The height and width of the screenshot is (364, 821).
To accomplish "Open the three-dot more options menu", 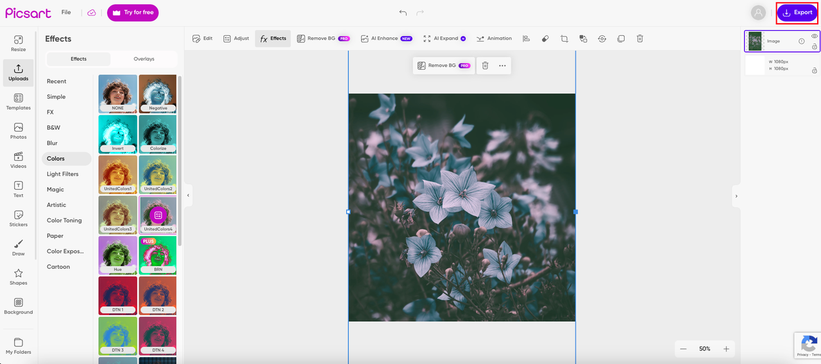I will tap(502, 65).
